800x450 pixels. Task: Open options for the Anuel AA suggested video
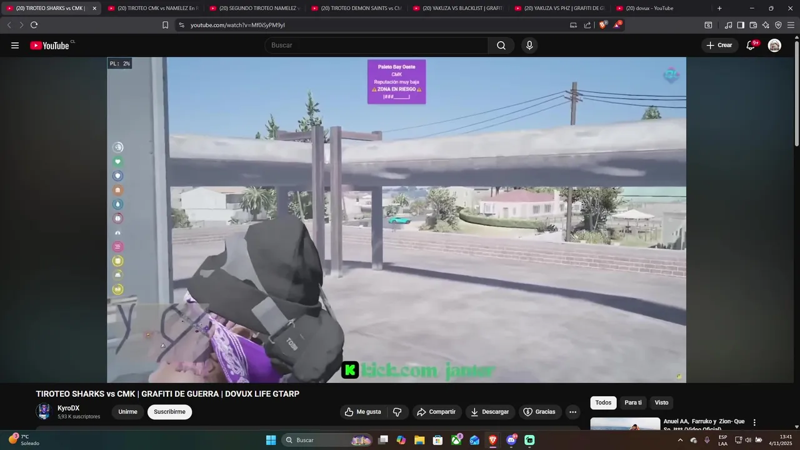coord(754,422)
